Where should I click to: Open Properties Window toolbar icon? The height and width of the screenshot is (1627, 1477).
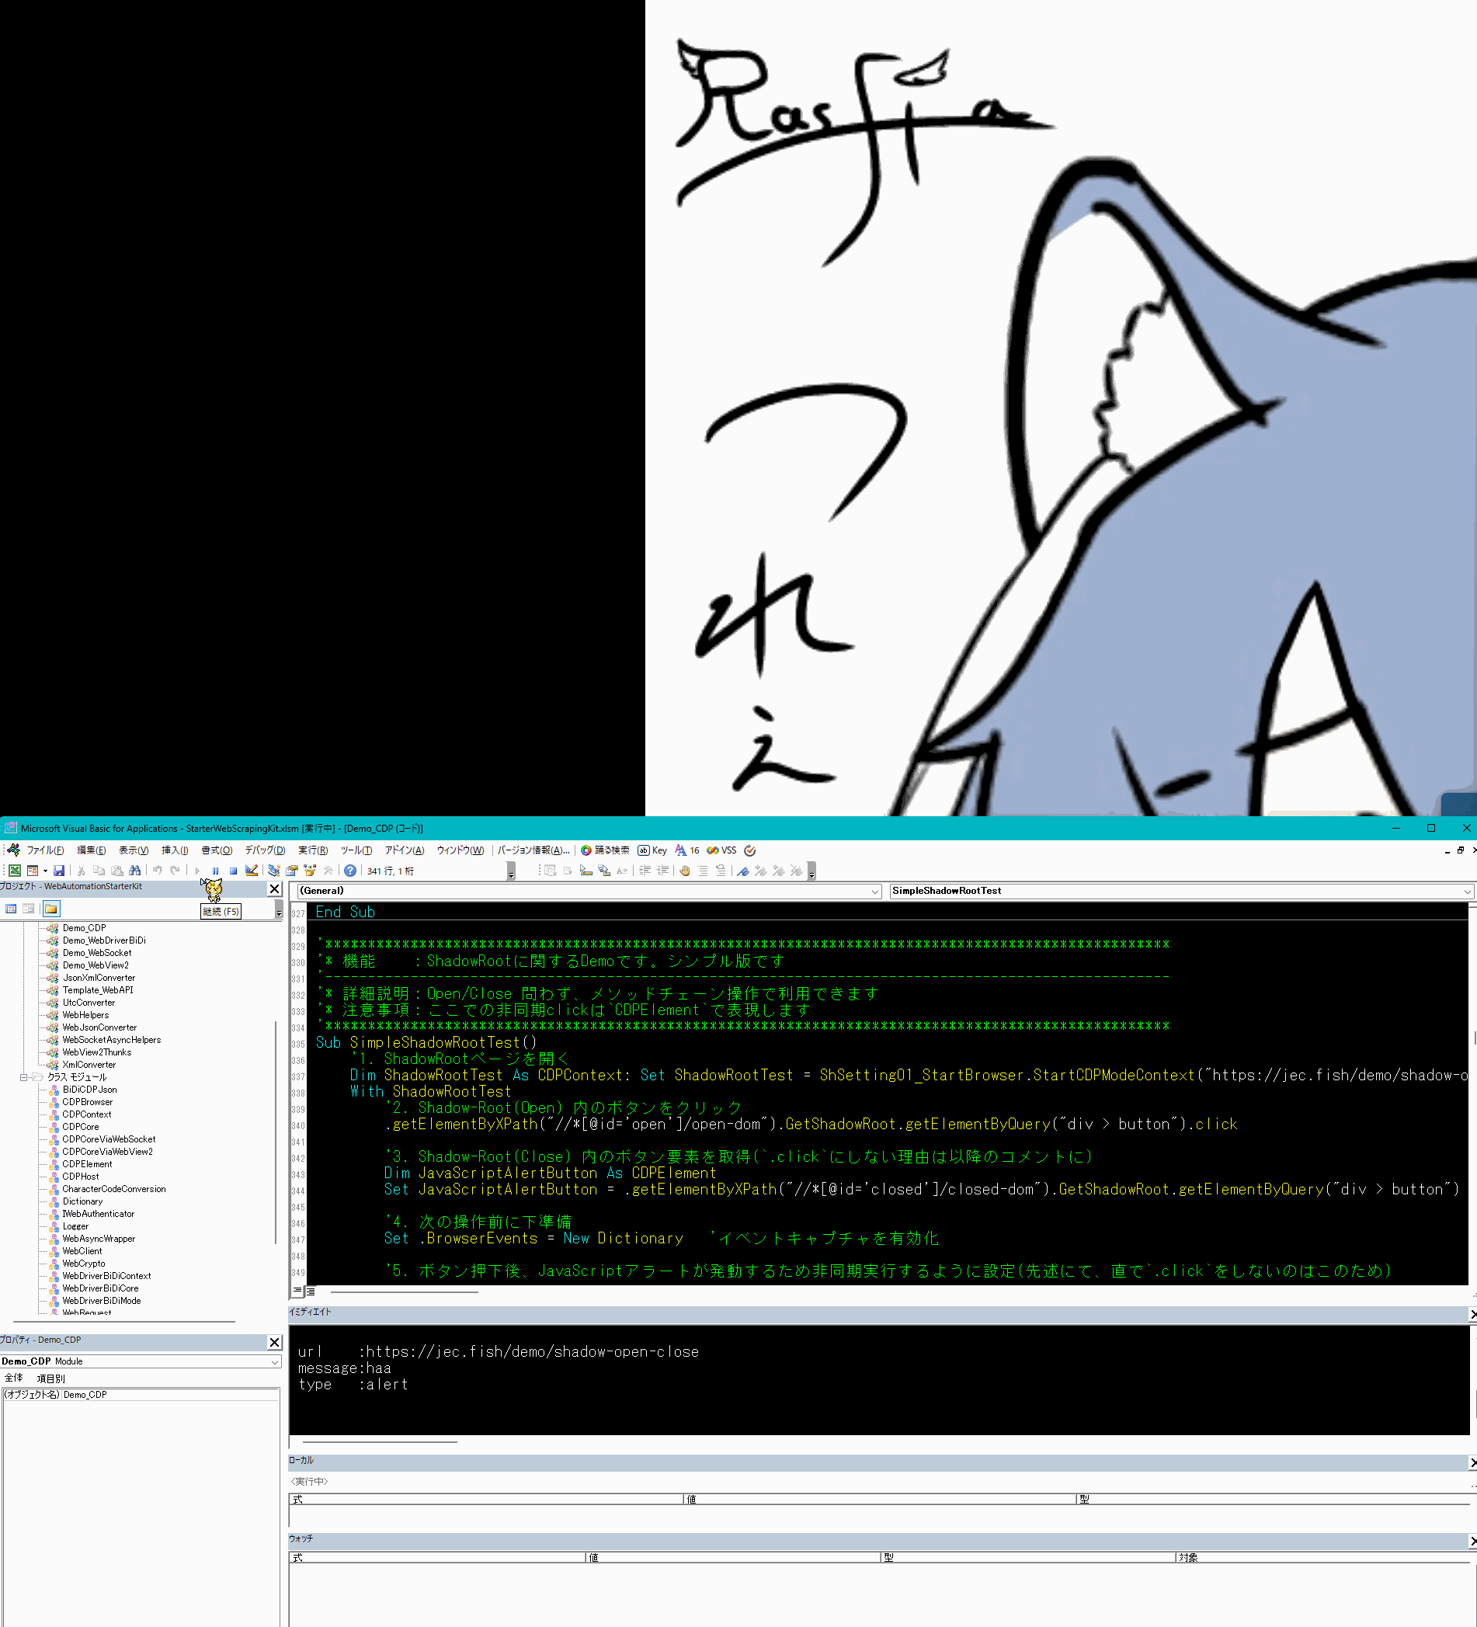[x=292, y=871]
